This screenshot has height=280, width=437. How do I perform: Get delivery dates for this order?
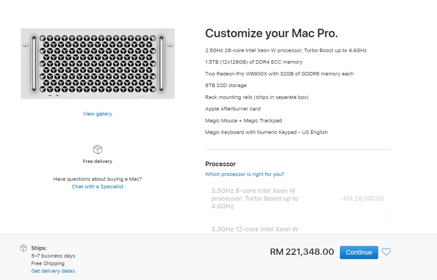click(x=53, y=271)
